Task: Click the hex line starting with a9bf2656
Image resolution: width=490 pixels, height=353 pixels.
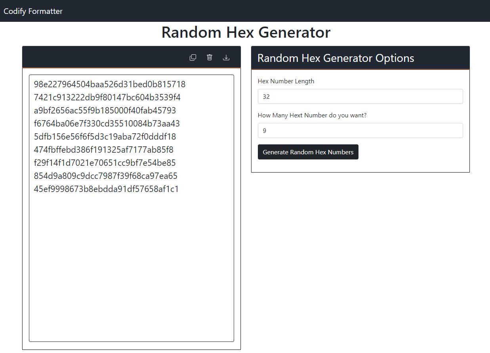Action: 105,111
